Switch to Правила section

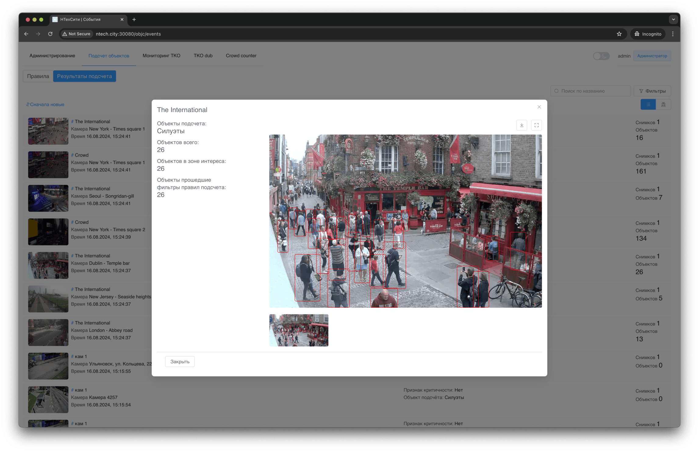click(x=38, y=76)
